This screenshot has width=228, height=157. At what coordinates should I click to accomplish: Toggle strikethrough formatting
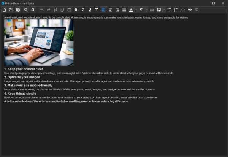coord(97,10)
